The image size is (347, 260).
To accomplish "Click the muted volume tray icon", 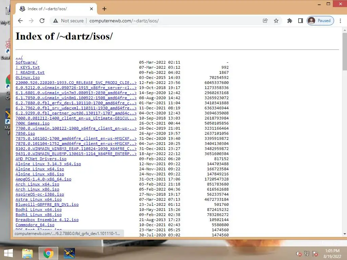I will pyautogui.click(x=299, y=254).
